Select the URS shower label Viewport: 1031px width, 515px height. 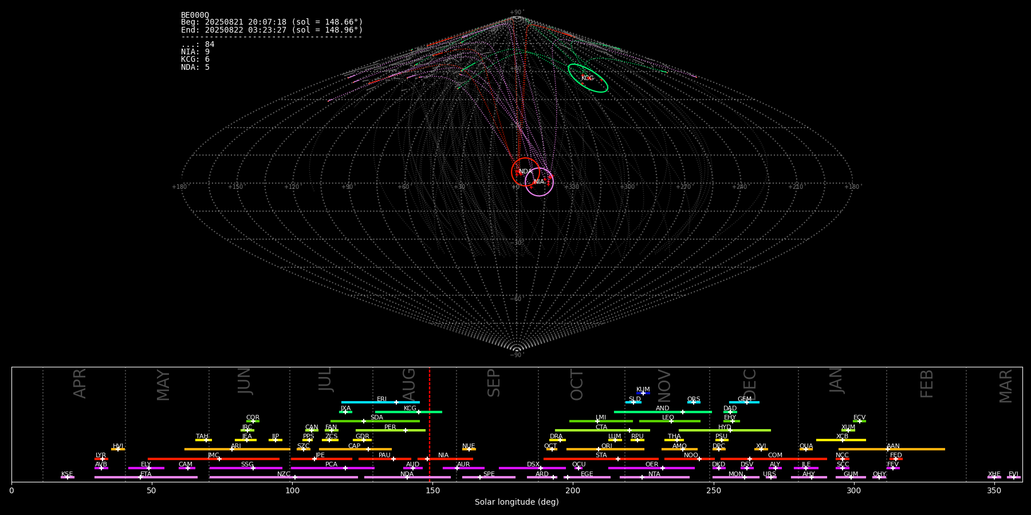pyautogui.click(x=769, y=474)
